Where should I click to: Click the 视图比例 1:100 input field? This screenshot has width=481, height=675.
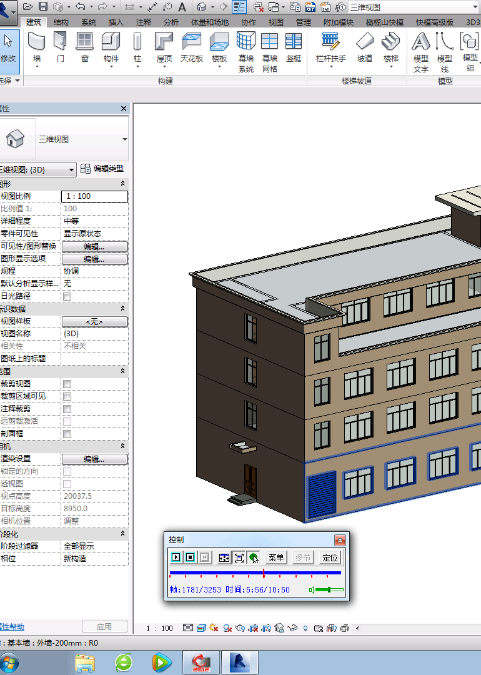click(94, 196)
